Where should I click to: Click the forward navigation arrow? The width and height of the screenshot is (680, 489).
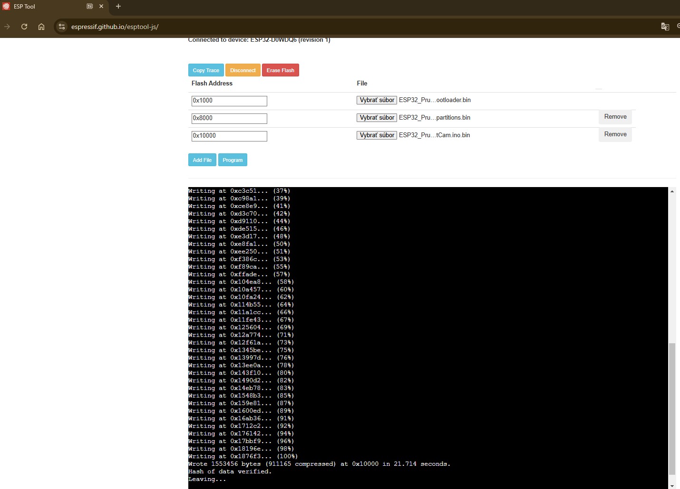(x=7, y=27)
